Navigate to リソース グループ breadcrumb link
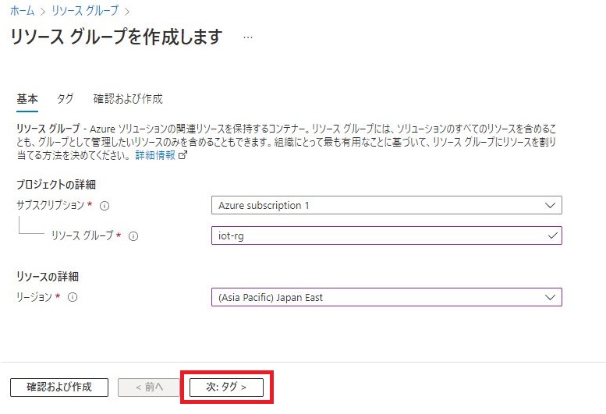The width and height of the screenshot is (606, 414). tap(85, 11)
